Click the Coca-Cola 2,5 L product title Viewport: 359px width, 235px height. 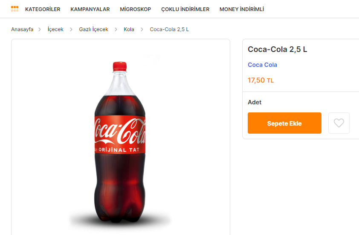(x=277, y=49)
